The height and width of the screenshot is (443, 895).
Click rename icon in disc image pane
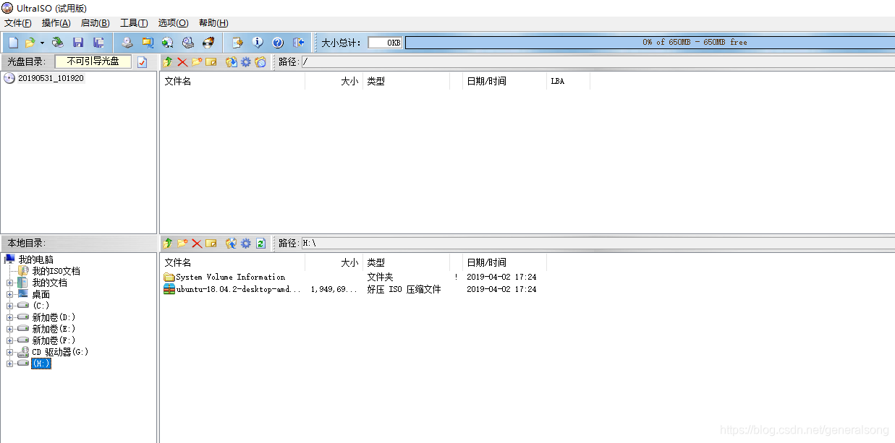pyautogui.click(x=211, y=62)
